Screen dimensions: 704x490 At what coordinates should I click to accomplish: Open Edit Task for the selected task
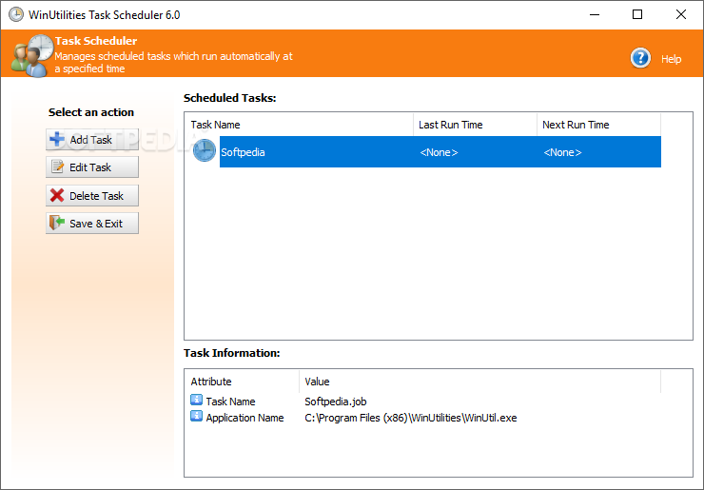click(x=92, y=167)
